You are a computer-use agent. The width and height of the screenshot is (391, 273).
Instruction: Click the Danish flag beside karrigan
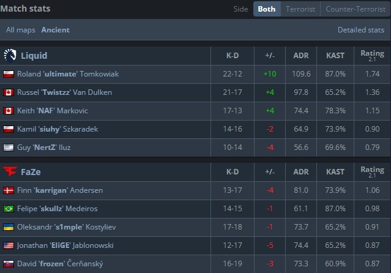pos(9,190)
